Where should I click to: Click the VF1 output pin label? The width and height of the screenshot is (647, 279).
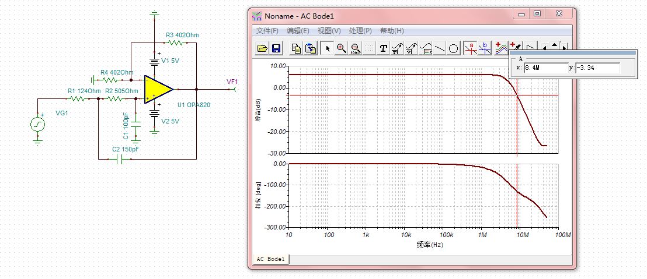(232, 82)
